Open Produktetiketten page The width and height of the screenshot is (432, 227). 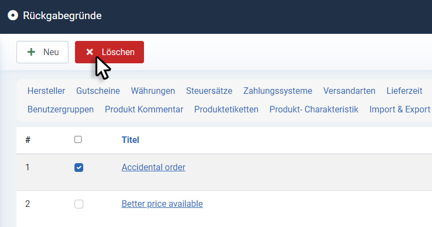(x=226, y=109)
